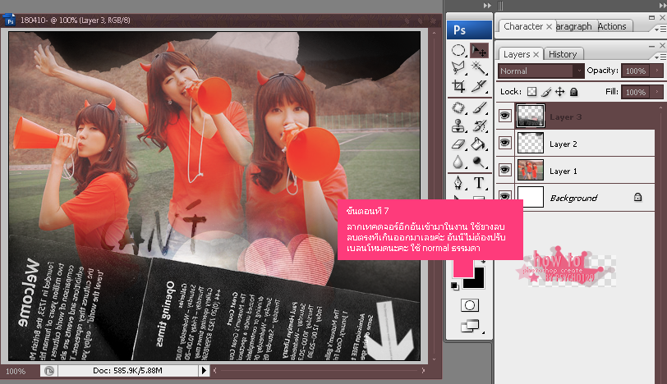Open the Character panel flyout menu
The width and height of the screenshot is (667, 384).
[x=660, y=29]
